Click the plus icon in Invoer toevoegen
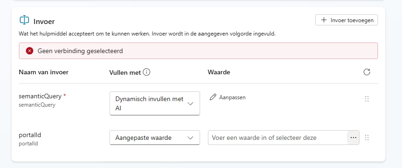Viewport: 402px width, 168px height. [324, 20]
